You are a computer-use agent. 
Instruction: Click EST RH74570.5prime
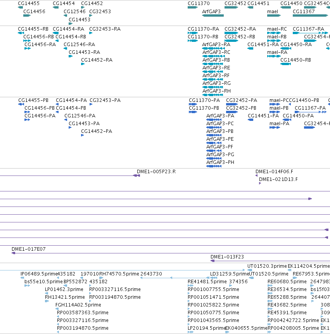[x=101, y=278]
